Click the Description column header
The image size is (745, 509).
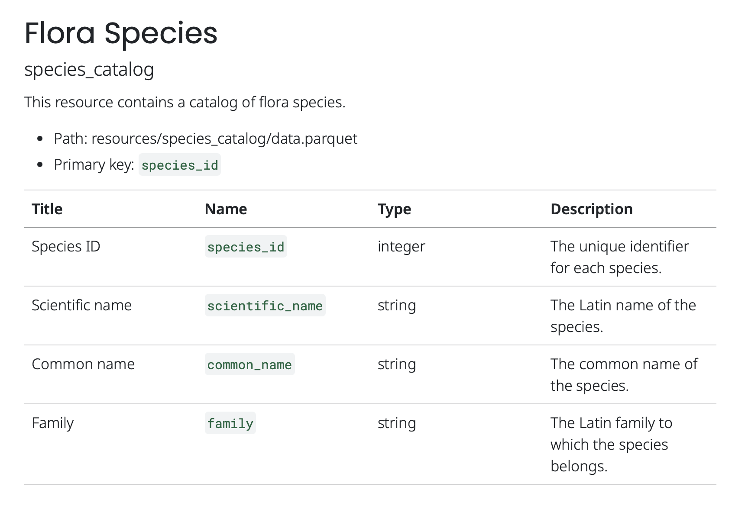(x=591, y=209)
